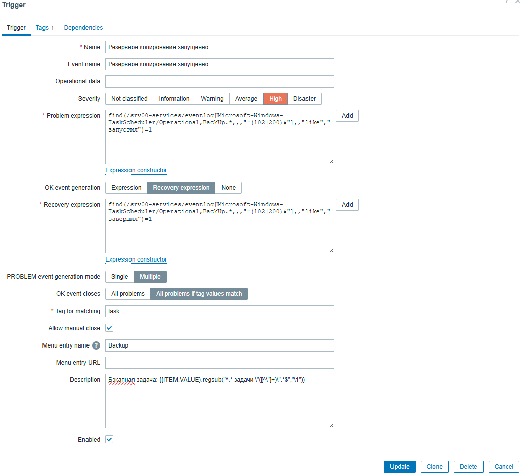The width and height of the screenshot is (523, 476).
Task: Focus the Operational data field
Action: pos(220,81)
